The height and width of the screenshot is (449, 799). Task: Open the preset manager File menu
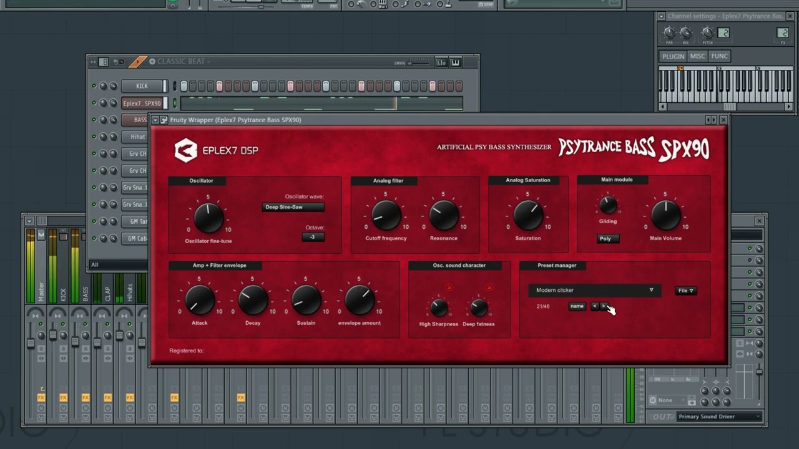pos(685,291)
